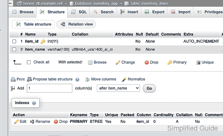Open the after item_name position dropdown
This screenshot has height=136, width=223.
pyautogui.click(x=118, y=88)
